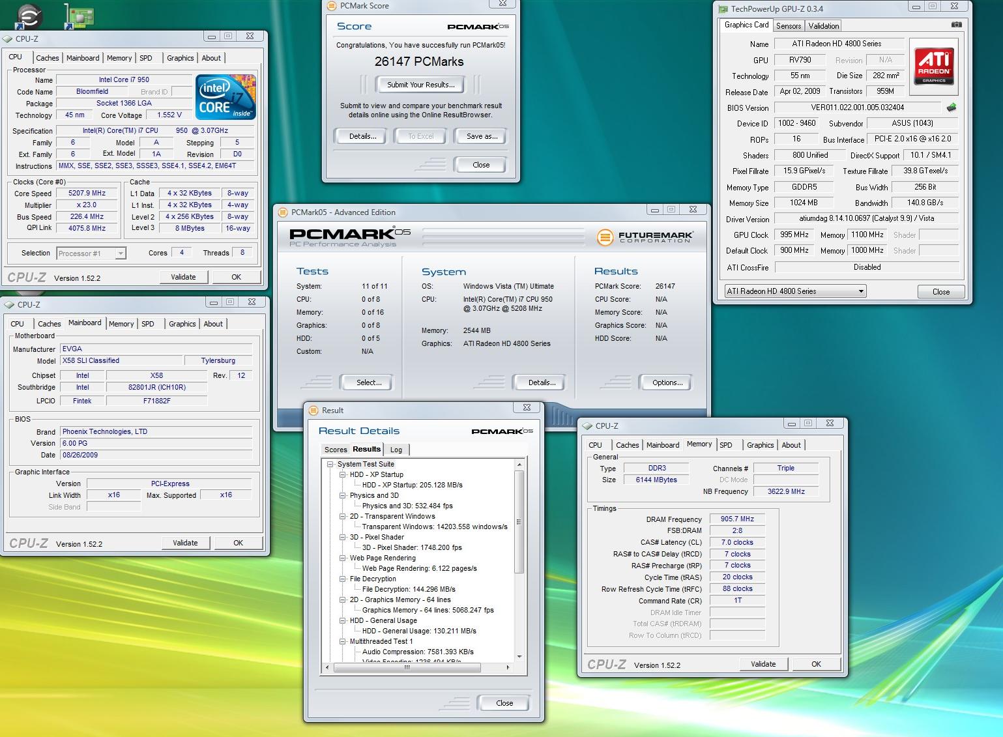Image resolution: width=1003 pixels, height=737 pixels.
Task: Open About tab in CPU-Z mainboard window
Action: tap(213, 324)
